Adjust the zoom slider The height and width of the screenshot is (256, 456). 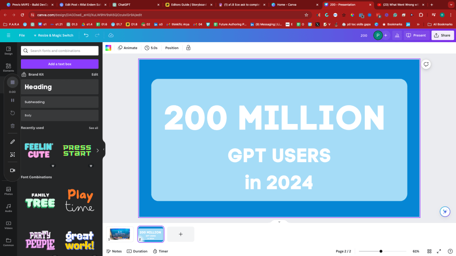pos(381,252)
